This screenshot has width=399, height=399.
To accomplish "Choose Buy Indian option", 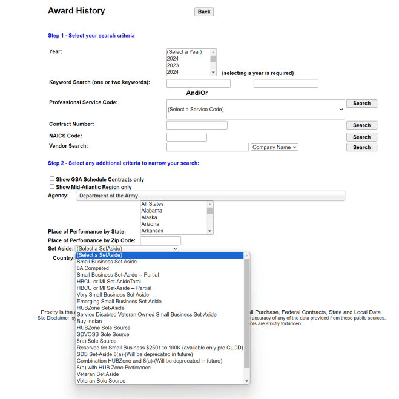I will point(160,321).
